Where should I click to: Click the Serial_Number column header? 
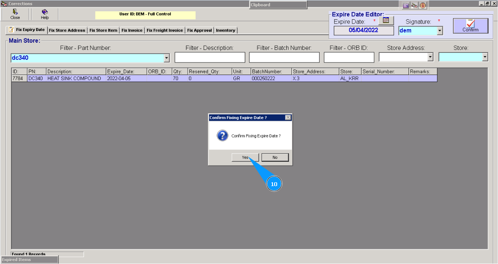tap(385, 72)
